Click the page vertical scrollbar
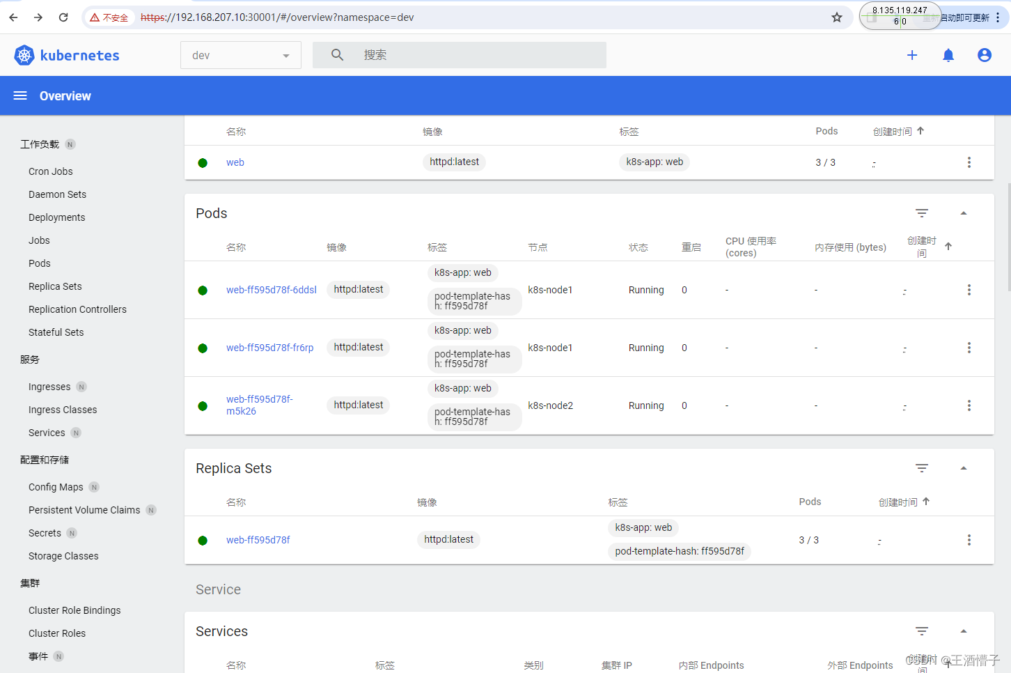Viewport: 1011px width, 673px height. click(1008, 237)
